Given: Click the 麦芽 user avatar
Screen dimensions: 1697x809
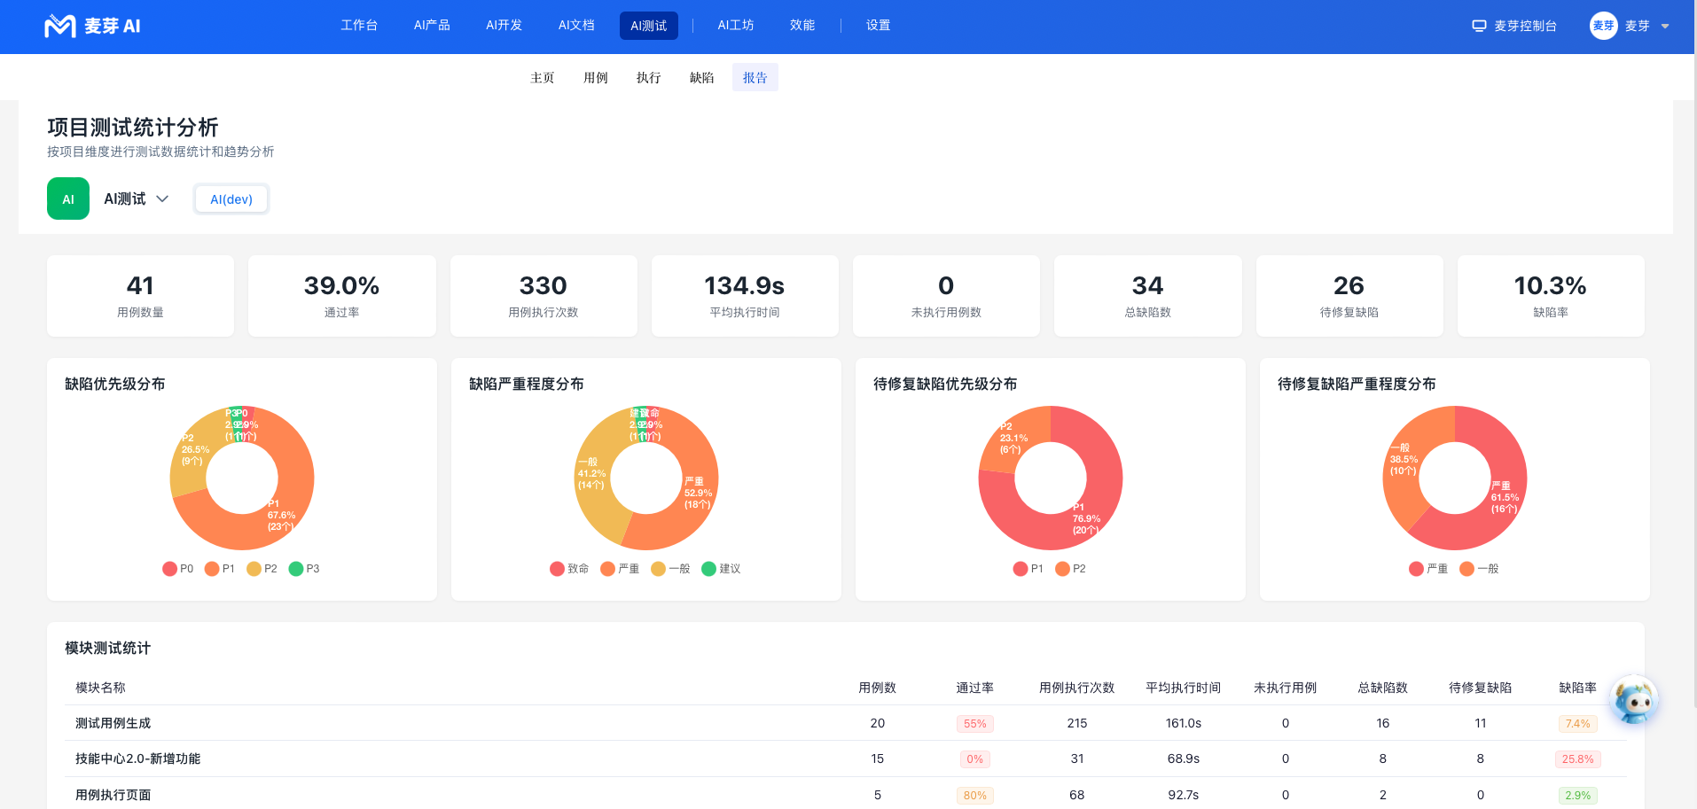Looking at the screenshot, I should pyautogui.click(x=1603, y=26).
